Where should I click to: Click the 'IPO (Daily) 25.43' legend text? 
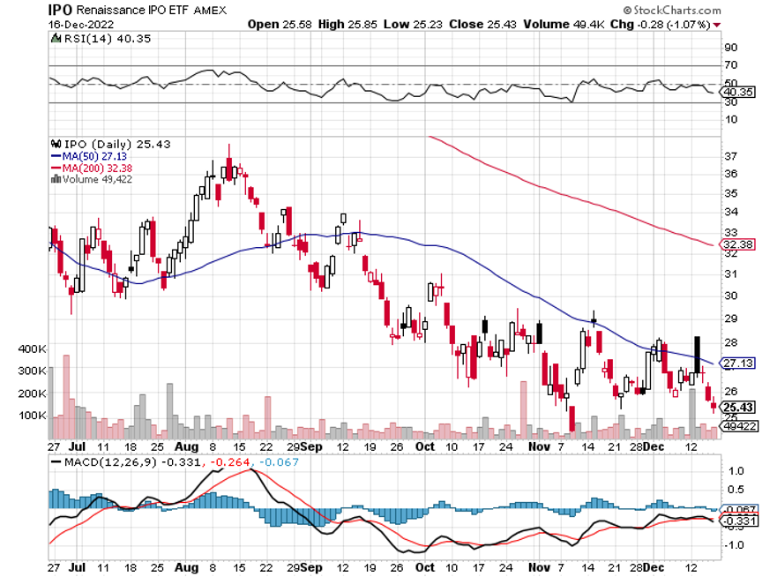[117, 145]
